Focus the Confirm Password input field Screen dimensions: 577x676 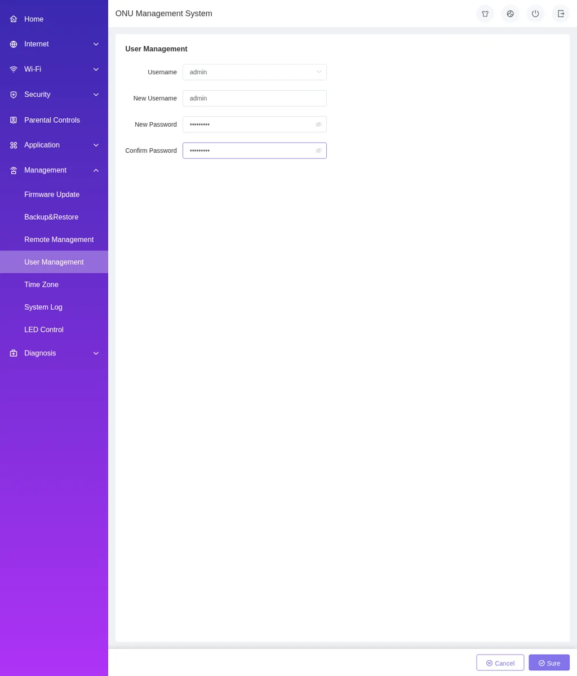255,150
